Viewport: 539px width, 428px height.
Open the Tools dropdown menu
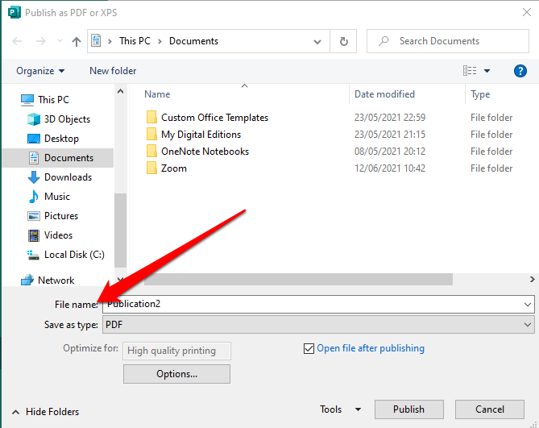click(336, 409)
